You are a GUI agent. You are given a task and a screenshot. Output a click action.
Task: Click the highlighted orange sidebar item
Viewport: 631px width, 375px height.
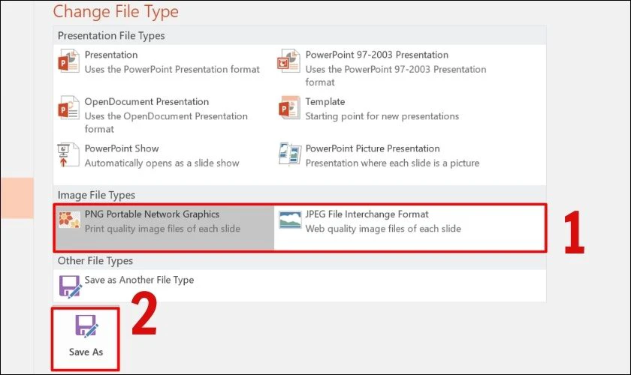[17, 198]
